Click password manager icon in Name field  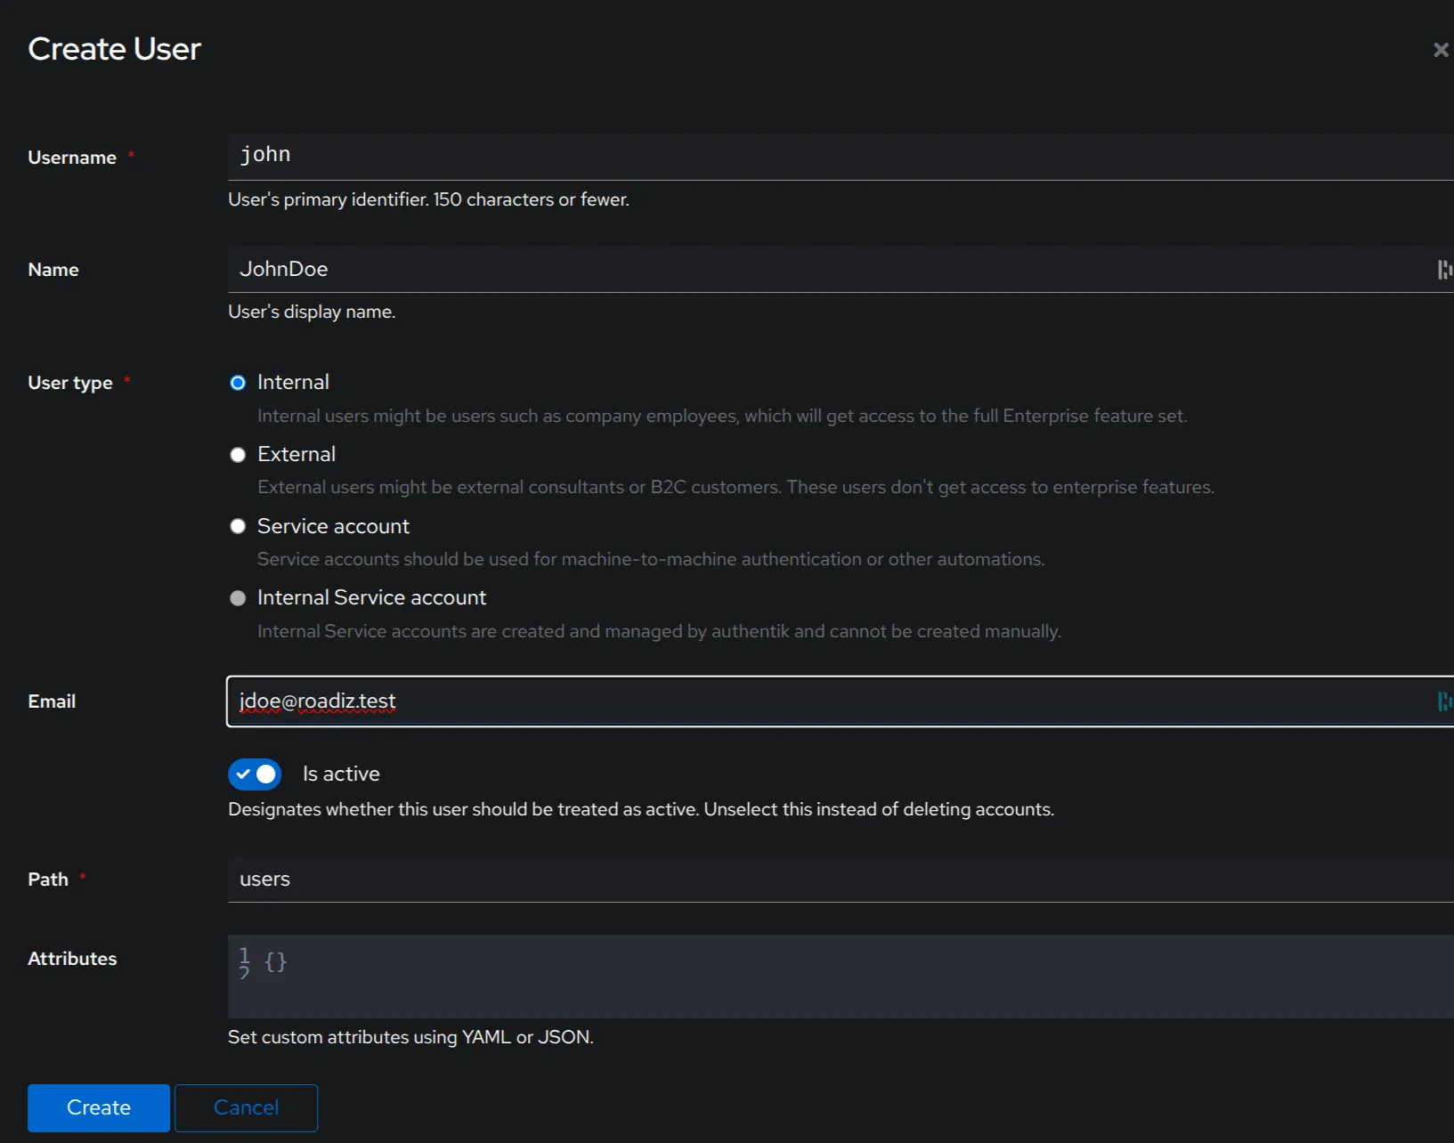pos(1444,269)
